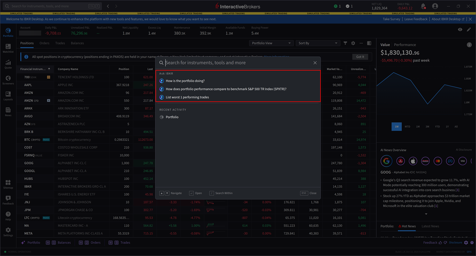This screenshot has width=476, height=256.
Task: Open the Sitemap from the sidebar
Action: click(8, 185)
